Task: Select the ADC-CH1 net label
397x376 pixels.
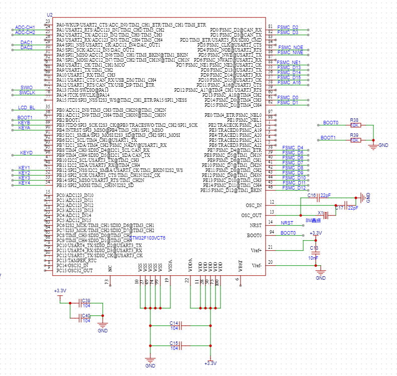Action: [x=25, y=28]
